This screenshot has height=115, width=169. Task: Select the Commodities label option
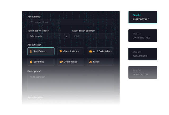click(71, 62)
